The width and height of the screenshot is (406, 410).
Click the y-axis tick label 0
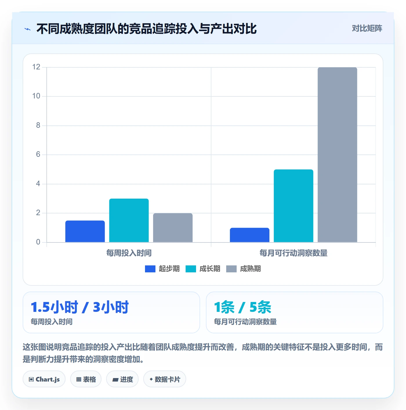[38, 242]
